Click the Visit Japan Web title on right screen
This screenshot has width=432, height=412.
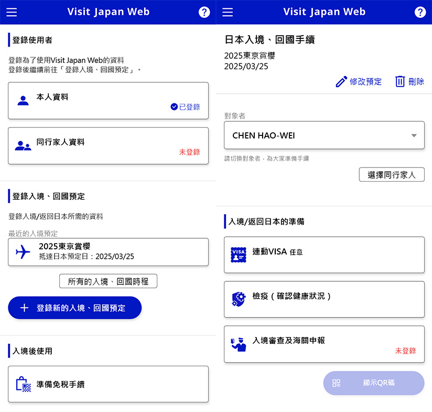[x=325, y=12]
